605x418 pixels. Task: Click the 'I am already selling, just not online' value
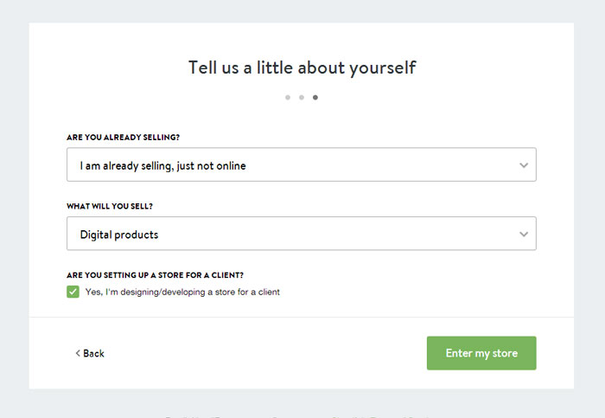point(162,166)
